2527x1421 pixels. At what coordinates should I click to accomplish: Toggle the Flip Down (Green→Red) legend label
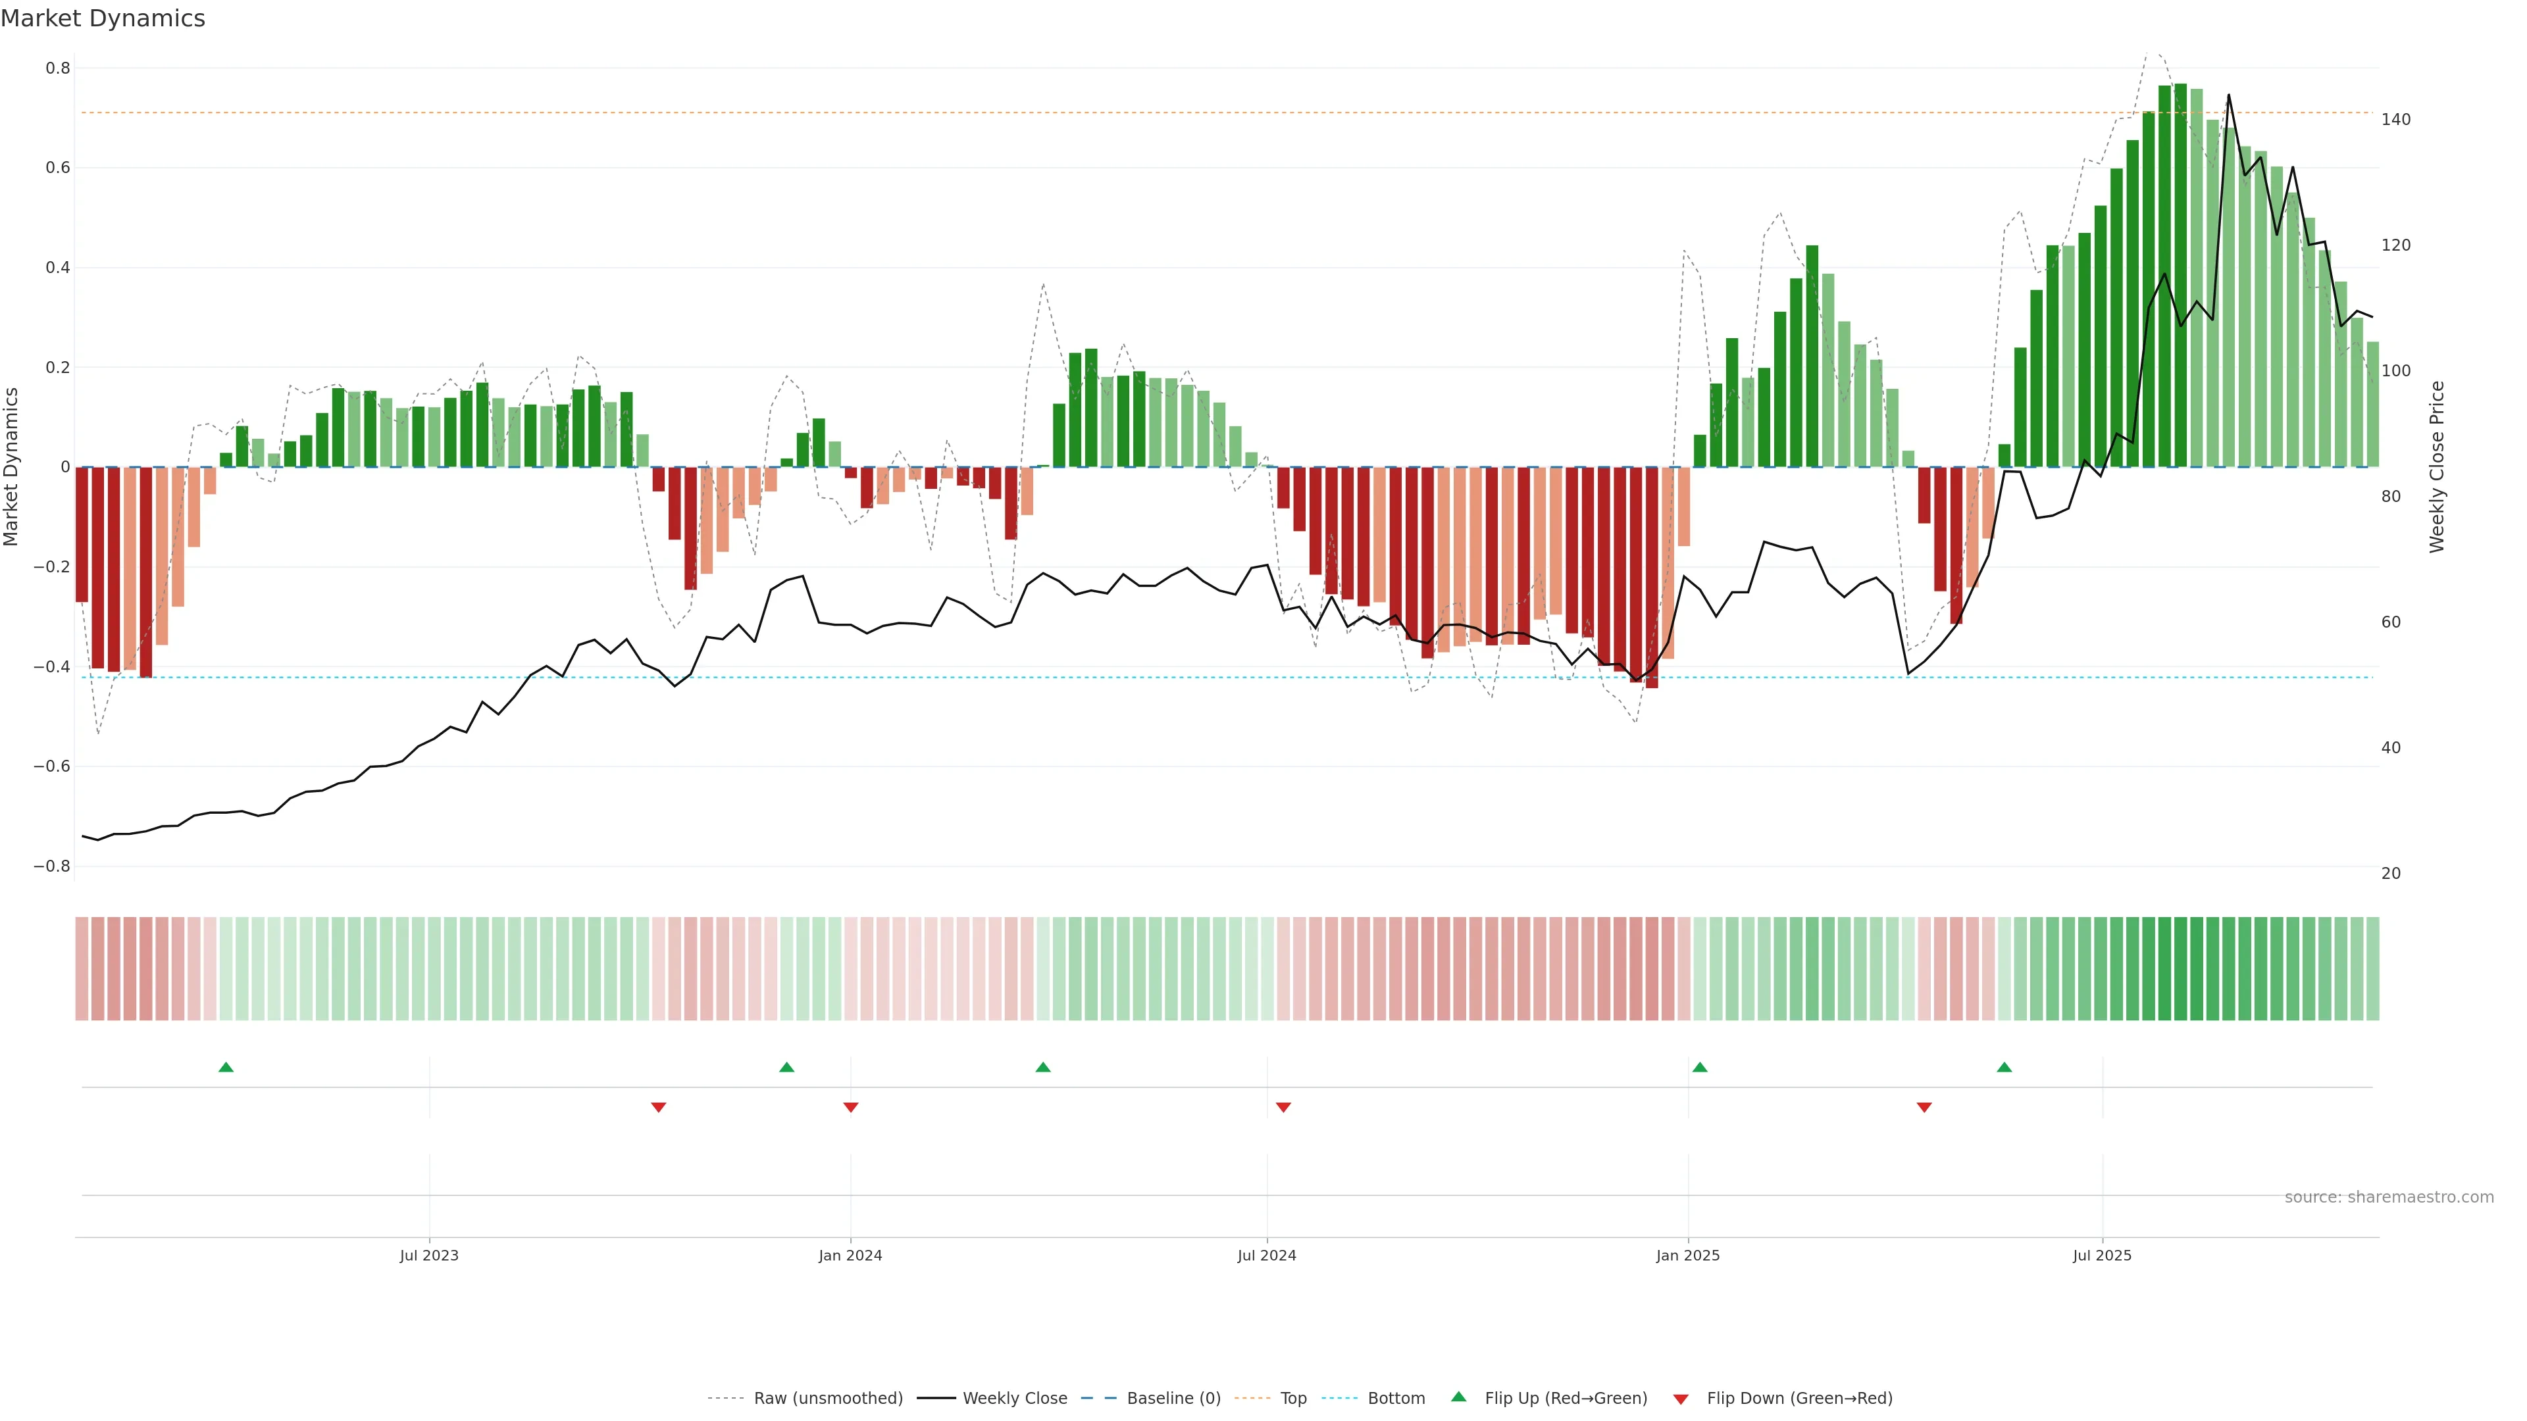click(1799, 1399)
